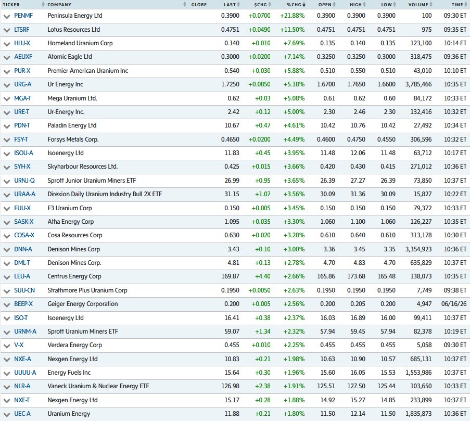Open the ISO-T ticker link
Screen dimensions: 470x421
(21, 317)
